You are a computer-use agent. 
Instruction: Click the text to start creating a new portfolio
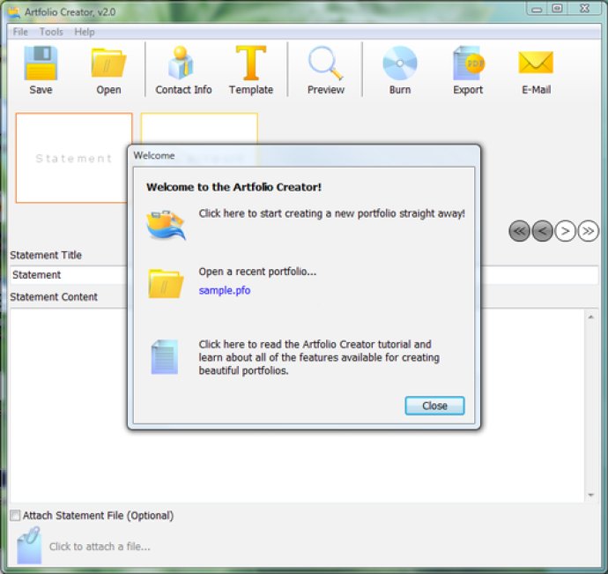click(x=332, y=213)
